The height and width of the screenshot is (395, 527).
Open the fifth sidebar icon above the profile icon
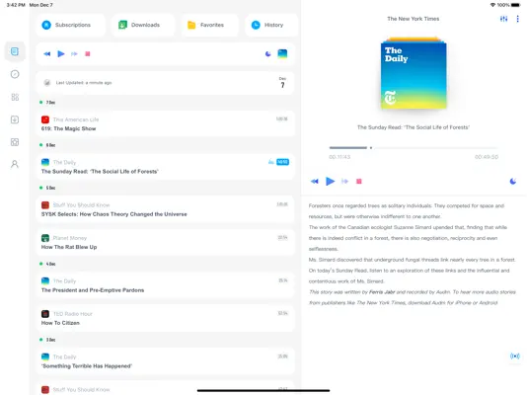pyautogui.click(x=15, y=142)
